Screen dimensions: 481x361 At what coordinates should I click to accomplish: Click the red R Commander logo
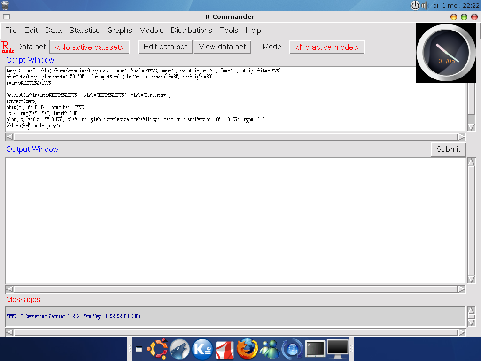pos(7,47)
